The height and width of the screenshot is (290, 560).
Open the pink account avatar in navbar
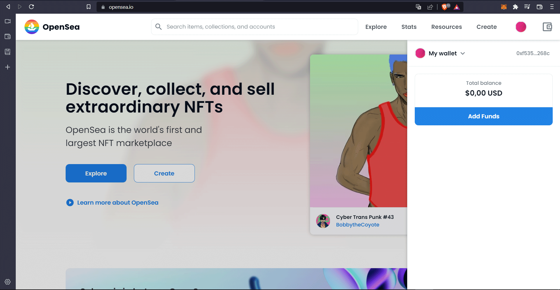tap(521, 27)
